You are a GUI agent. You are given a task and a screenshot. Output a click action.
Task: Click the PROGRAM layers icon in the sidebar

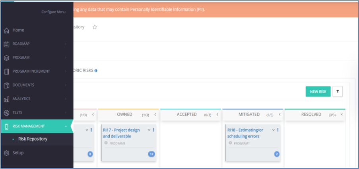(7, 58)
